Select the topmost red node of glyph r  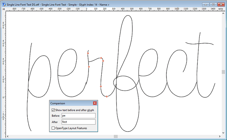click(x=88, y=53)
